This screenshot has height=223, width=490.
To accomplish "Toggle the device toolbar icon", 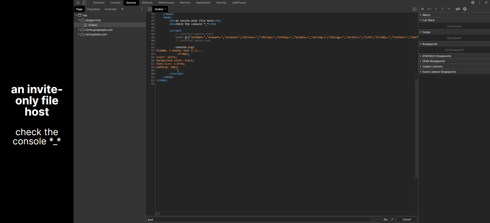I will click(x=84, y=3).
